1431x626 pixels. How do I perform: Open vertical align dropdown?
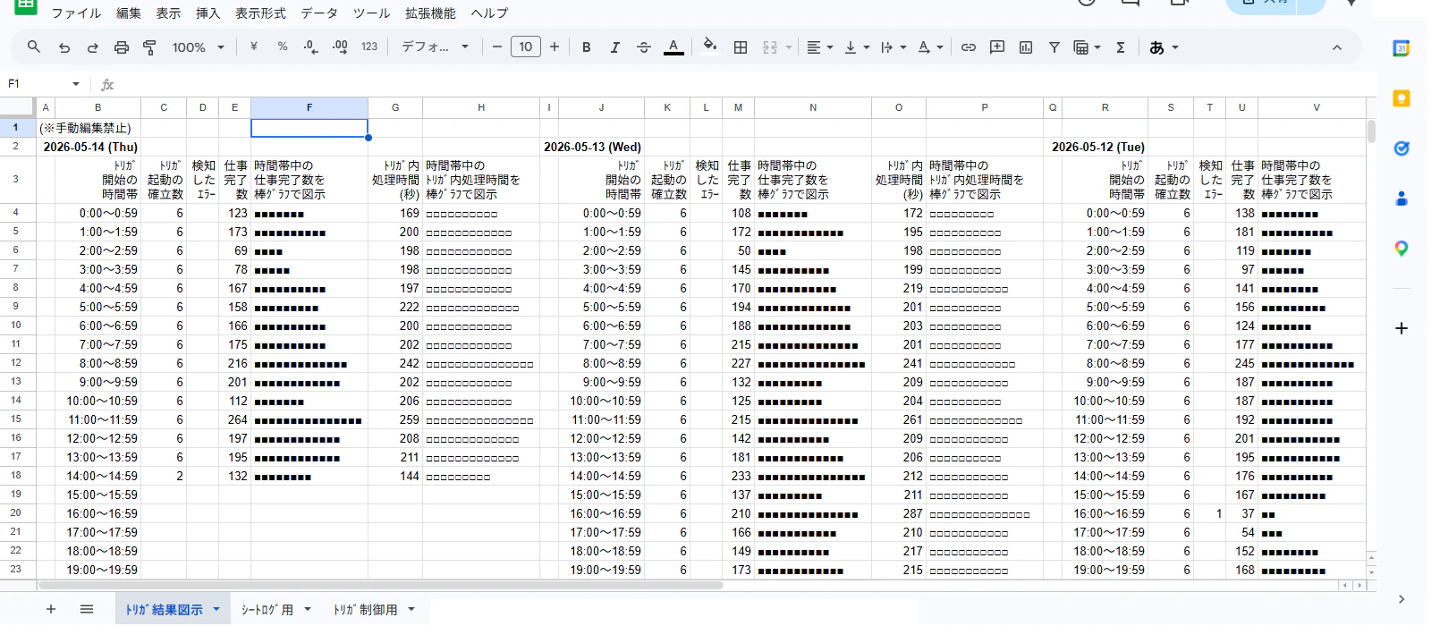point(857,47)
